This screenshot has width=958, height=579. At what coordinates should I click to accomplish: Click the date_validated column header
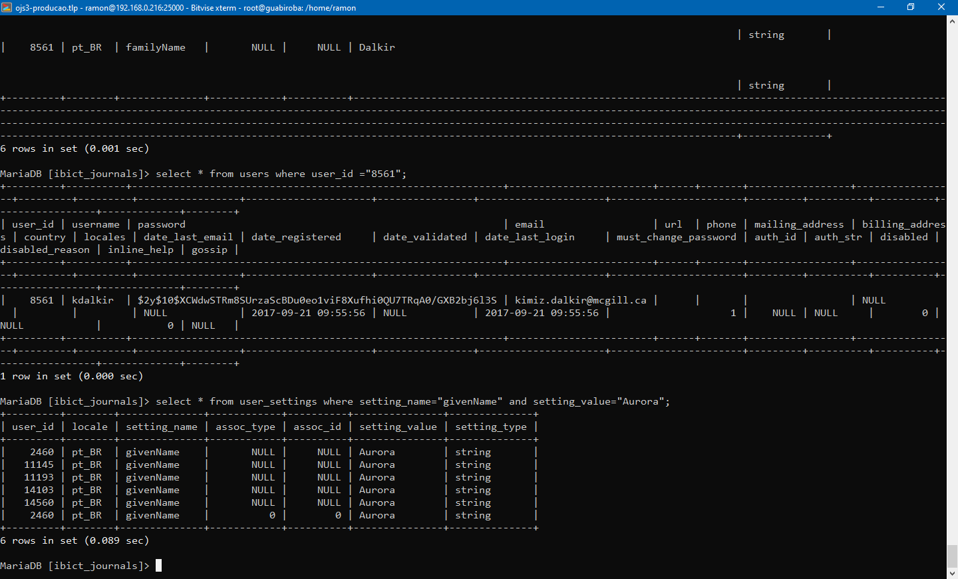[425, 237]
